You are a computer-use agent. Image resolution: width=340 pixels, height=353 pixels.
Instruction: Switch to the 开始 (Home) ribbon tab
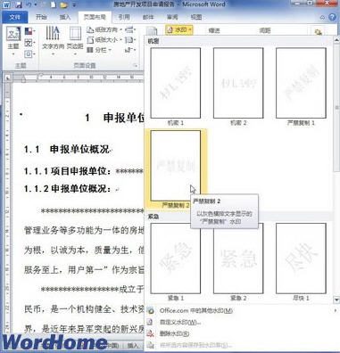pos(41,17)
